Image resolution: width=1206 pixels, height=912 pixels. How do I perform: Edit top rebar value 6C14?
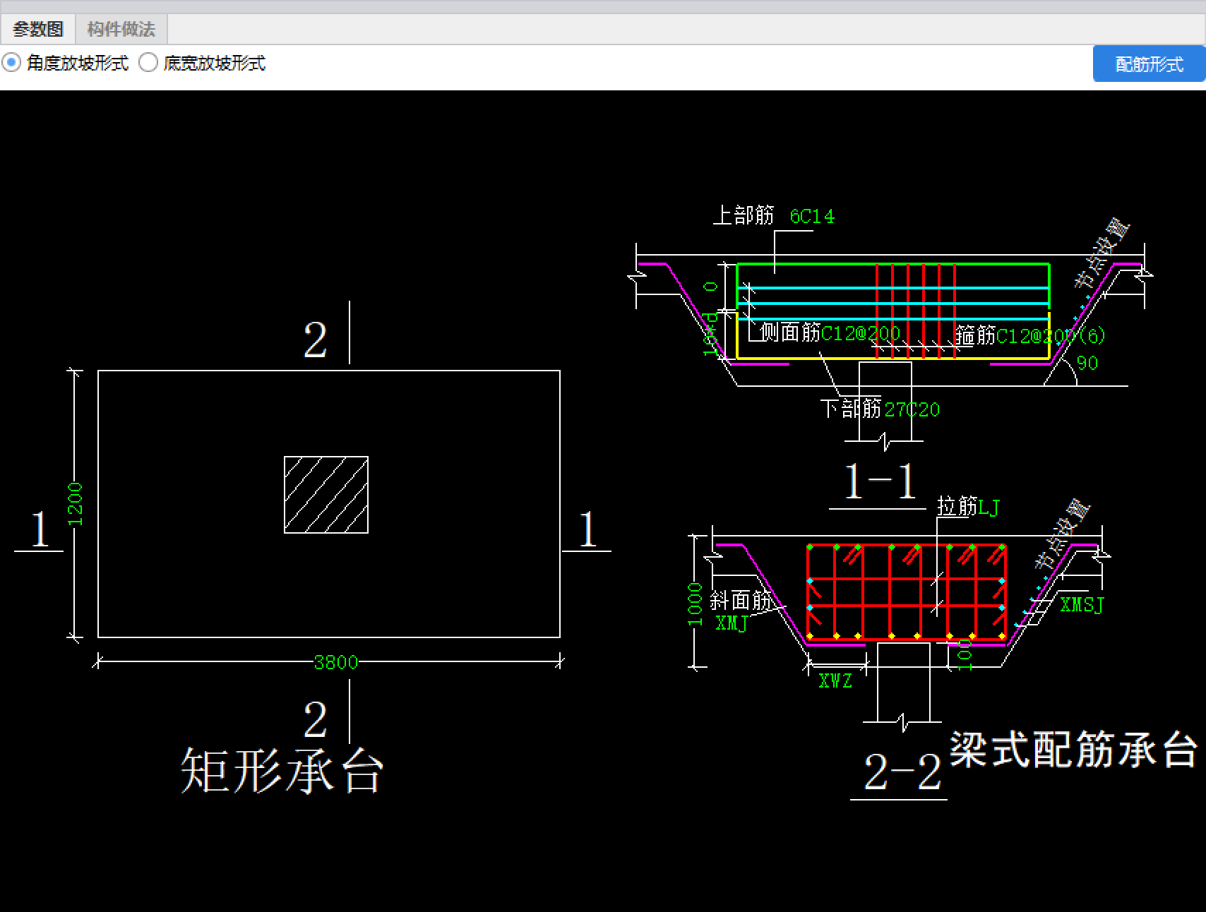(812, 216)
